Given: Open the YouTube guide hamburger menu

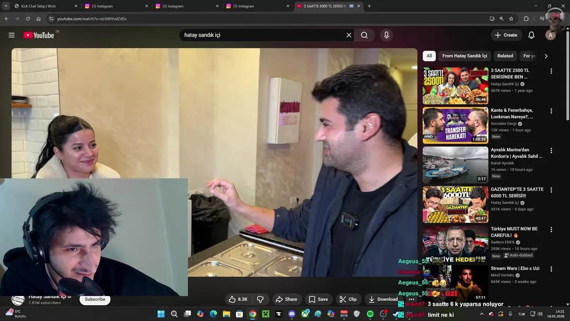Looking at the screenshot, I should [x=12, y=35].
